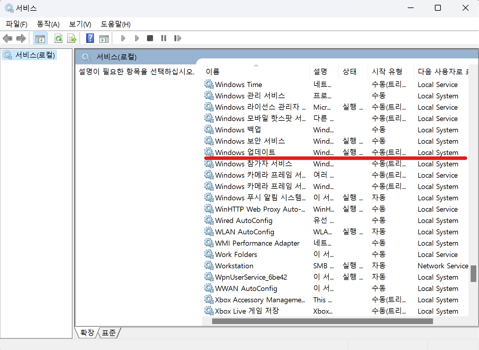
Task: Select the WpnUserService_6be42 service
Action: click(x=336, y=277)
